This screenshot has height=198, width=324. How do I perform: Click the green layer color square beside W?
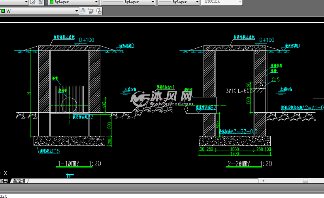[3, 11]
